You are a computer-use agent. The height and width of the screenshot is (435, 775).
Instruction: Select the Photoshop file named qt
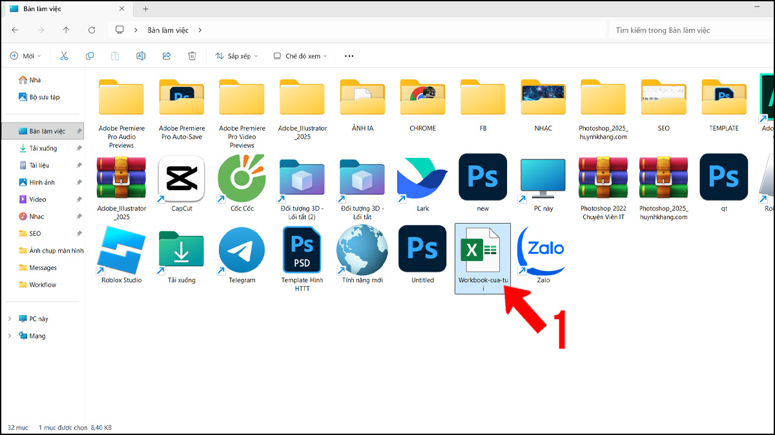point(724,184)
